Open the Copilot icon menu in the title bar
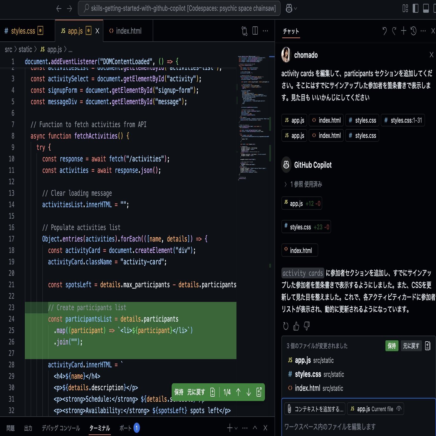 pyautogui.click(x=291, y=9)
